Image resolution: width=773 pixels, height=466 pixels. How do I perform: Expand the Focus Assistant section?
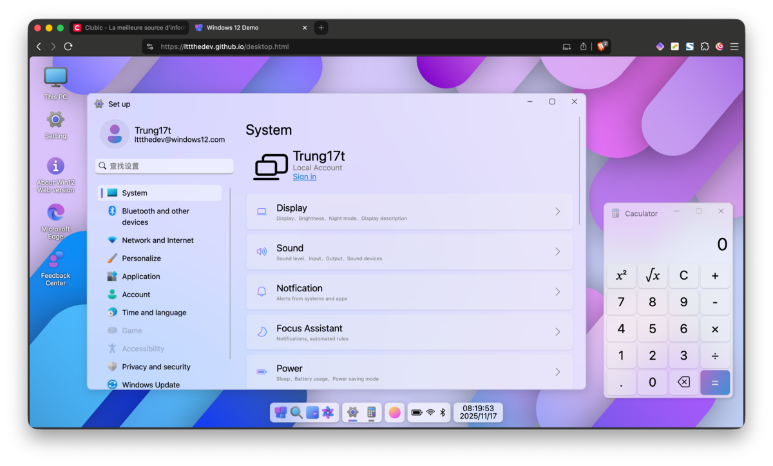tap(409, 332)
